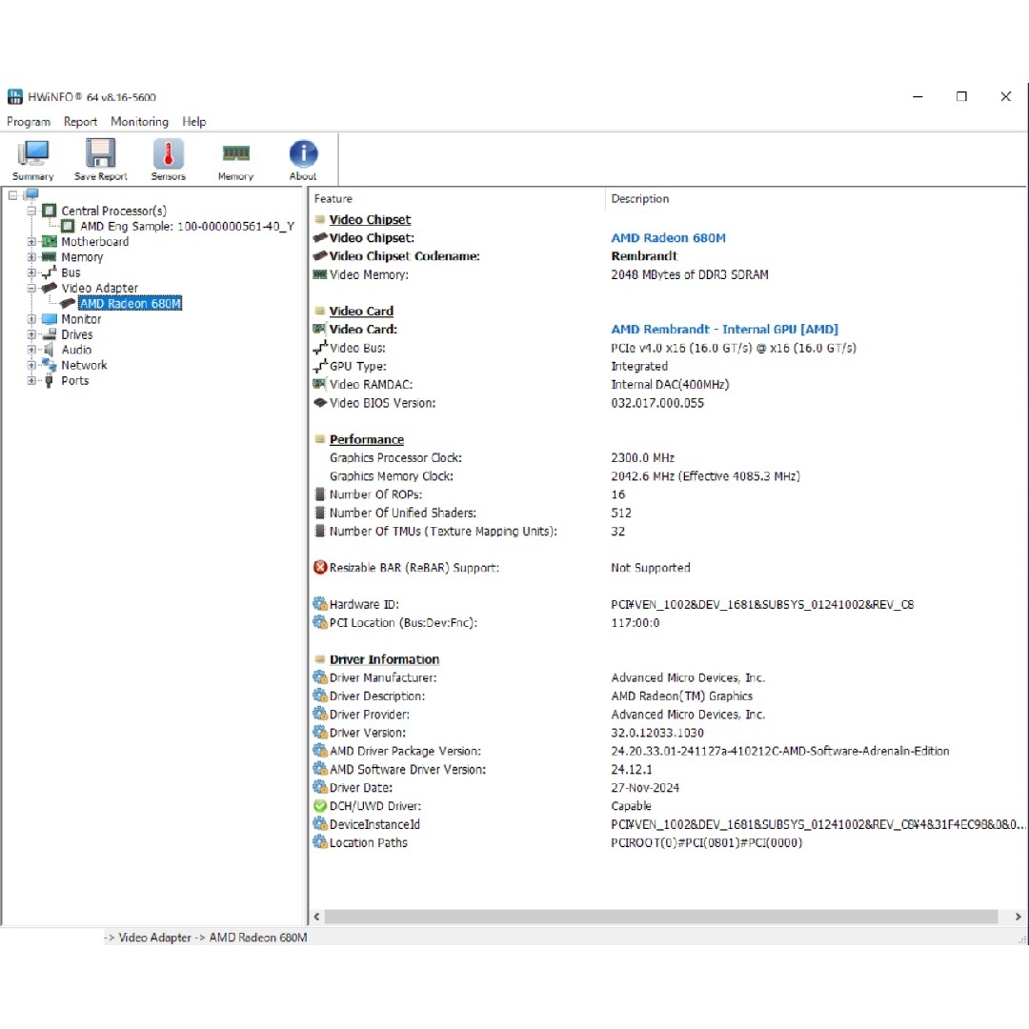
Task: Open the Sensors thermometer icon
Action: click(x=168, y=153)
